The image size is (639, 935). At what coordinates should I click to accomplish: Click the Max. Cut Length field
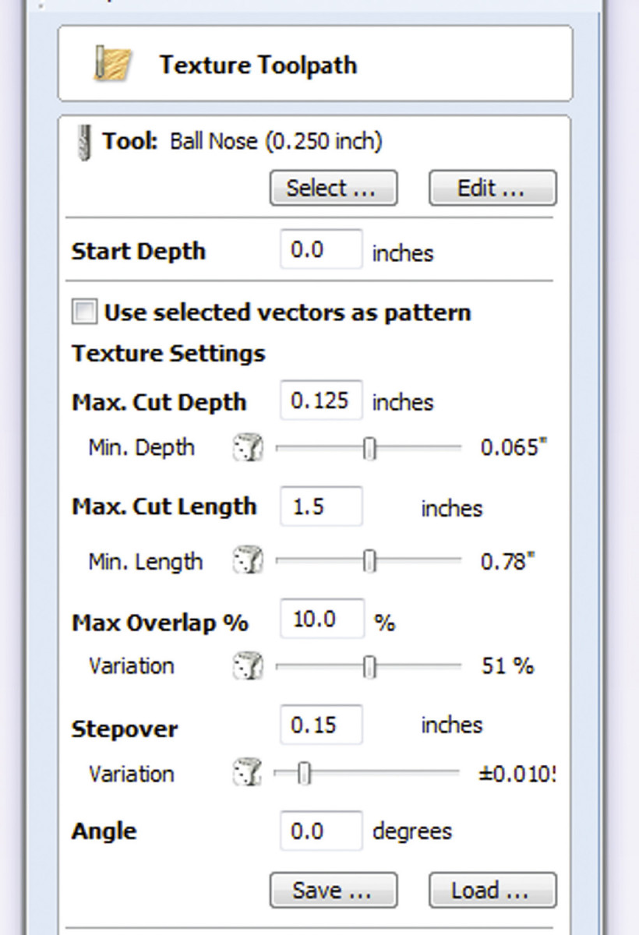coord(321,506)
